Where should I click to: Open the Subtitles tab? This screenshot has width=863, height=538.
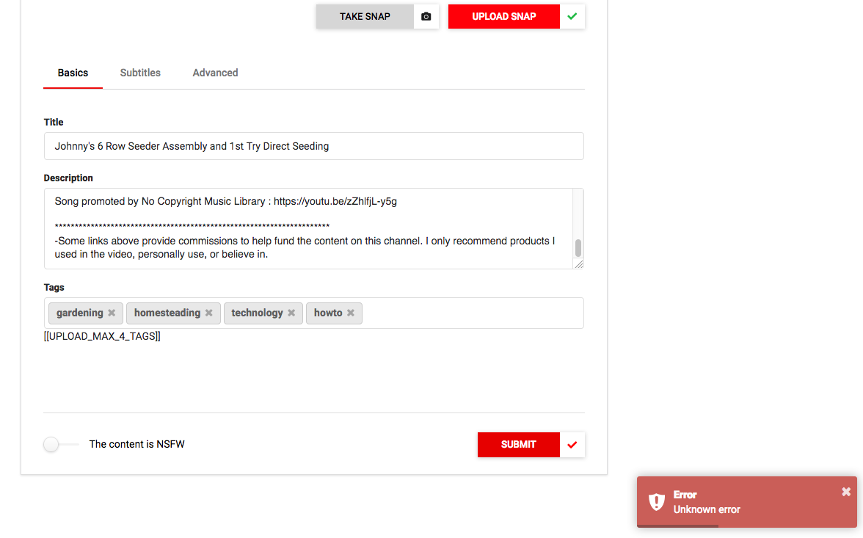pos(140,73)
